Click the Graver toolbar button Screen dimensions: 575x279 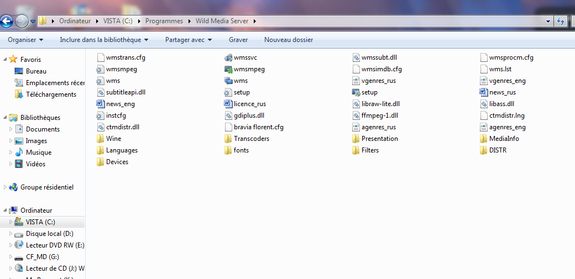click(x=238, y=40)
